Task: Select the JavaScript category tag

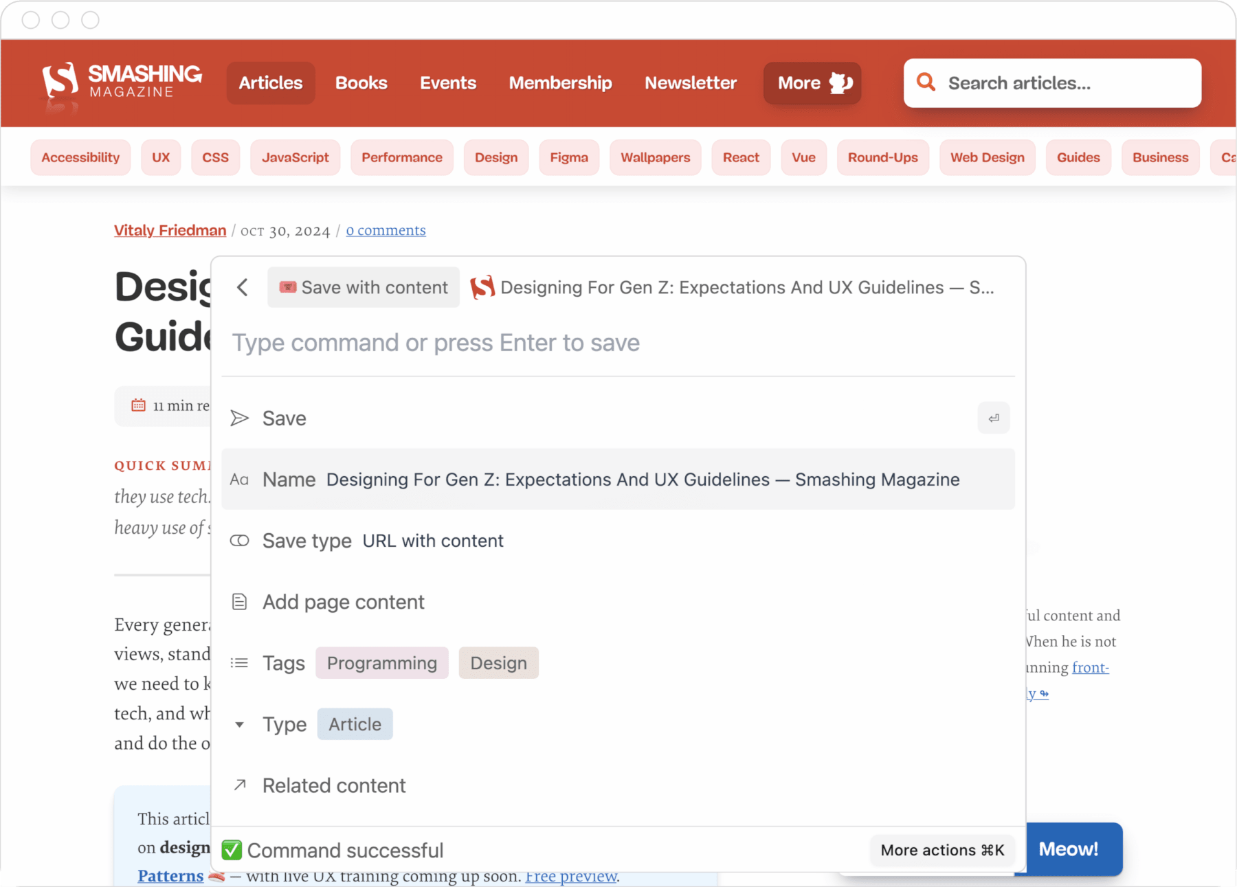Action: (296, 157)
